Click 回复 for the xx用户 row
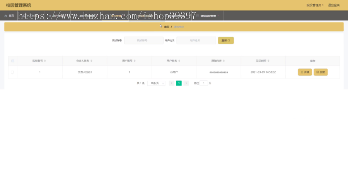The image size is (348, 174). pos(321,72)
